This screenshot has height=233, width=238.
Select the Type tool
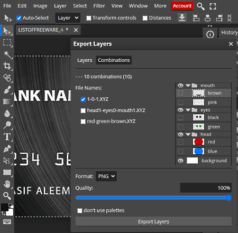tap(7, 137)
